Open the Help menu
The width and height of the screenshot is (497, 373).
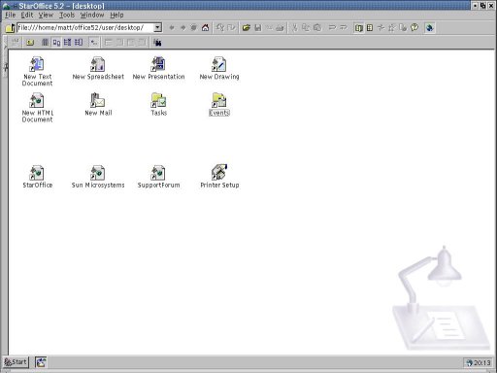point(116,15)
